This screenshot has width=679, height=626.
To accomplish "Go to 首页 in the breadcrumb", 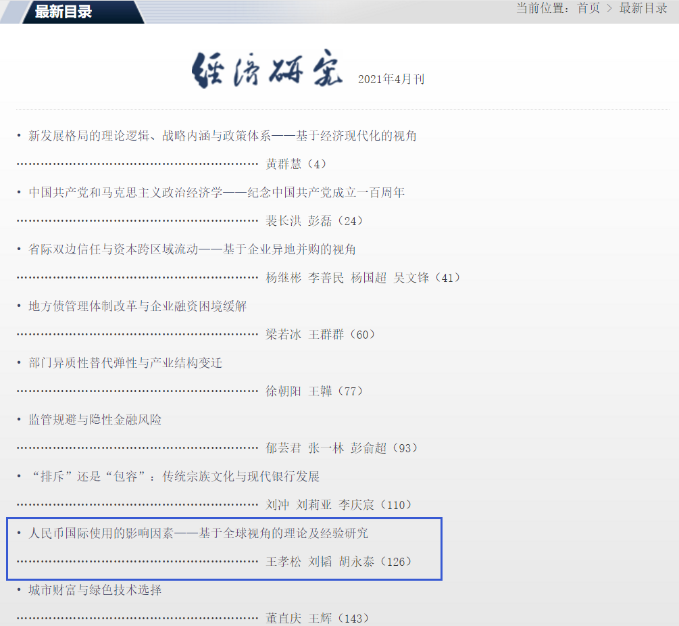I will coord(588,8).
